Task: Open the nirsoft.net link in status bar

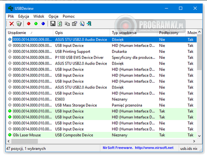Action: click(154, 148)
